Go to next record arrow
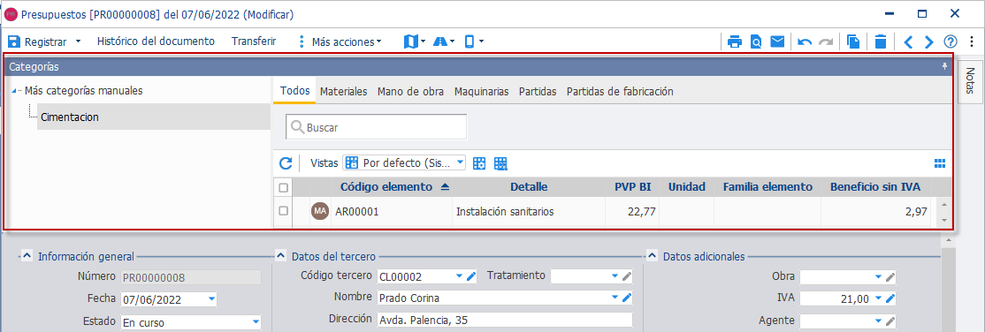 [929, 42]
